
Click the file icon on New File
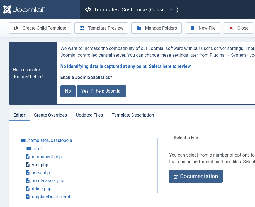193,28
